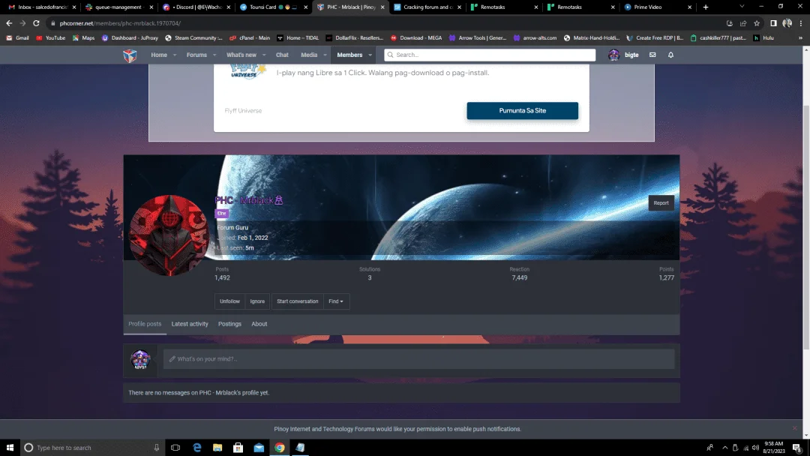Open the Maps bookmark

[x=84, y=37]
